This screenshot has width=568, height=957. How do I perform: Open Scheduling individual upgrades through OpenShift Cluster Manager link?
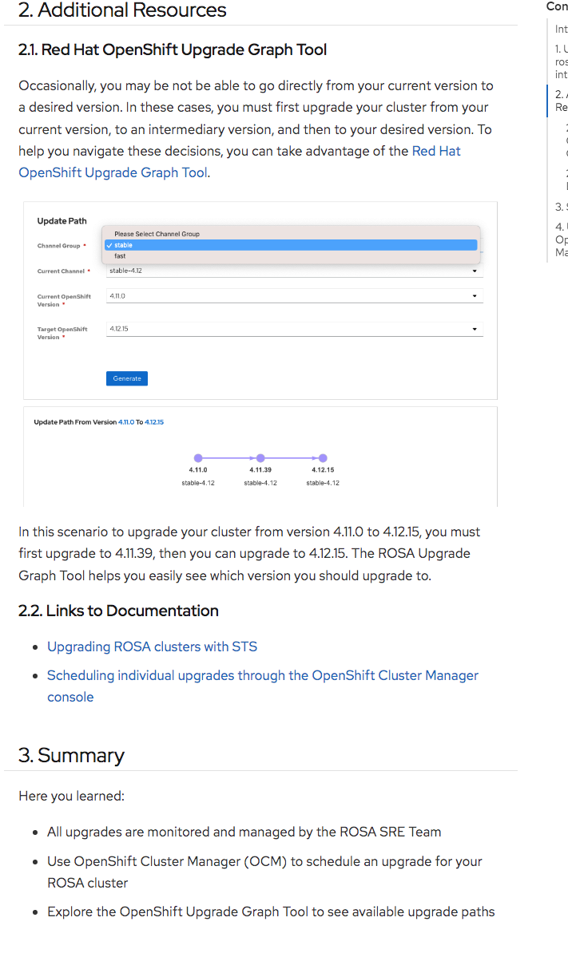[263, 686]
